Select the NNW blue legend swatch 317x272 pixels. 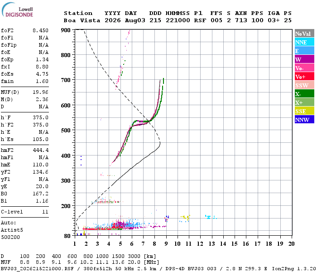click(x=304, y=119)
